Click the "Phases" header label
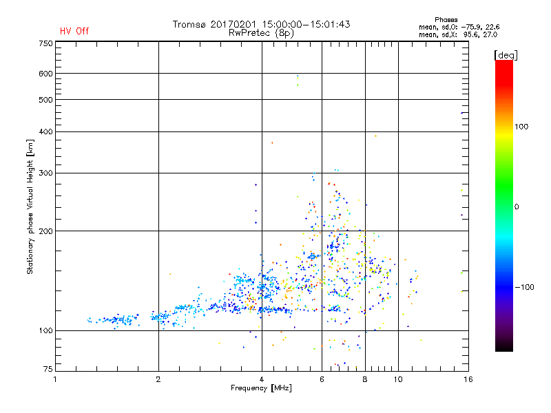551x413 pixels. click(446, 20)
